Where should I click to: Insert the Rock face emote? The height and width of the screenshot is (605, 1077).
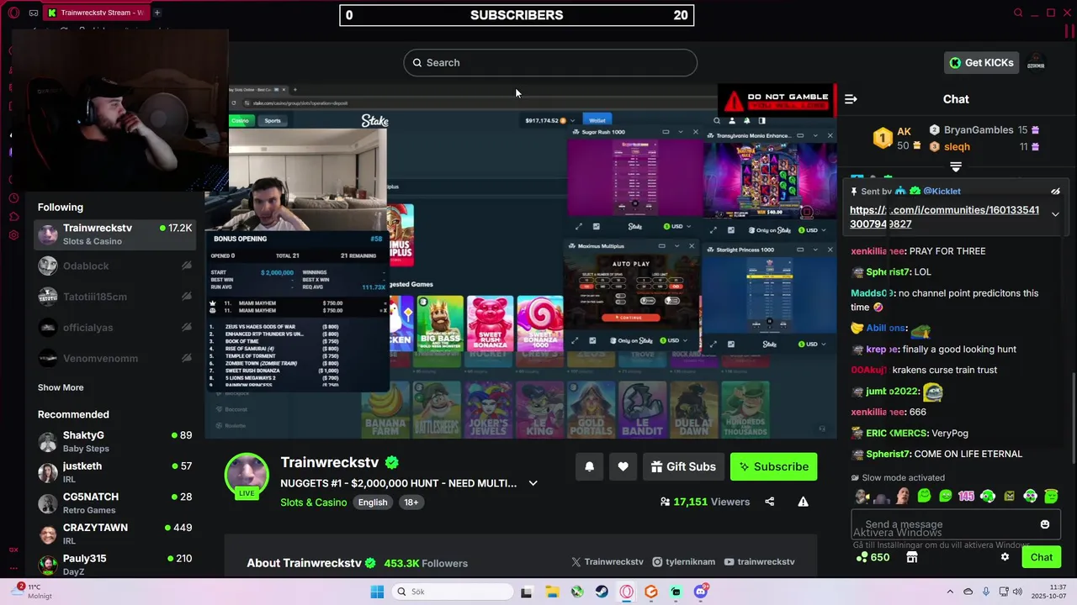tap(902, 497)
